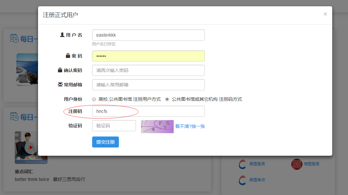Close the 注册正式用户 dialog
Image resolution: width=348 pixels, height=195 pixels.
(325, 14)
